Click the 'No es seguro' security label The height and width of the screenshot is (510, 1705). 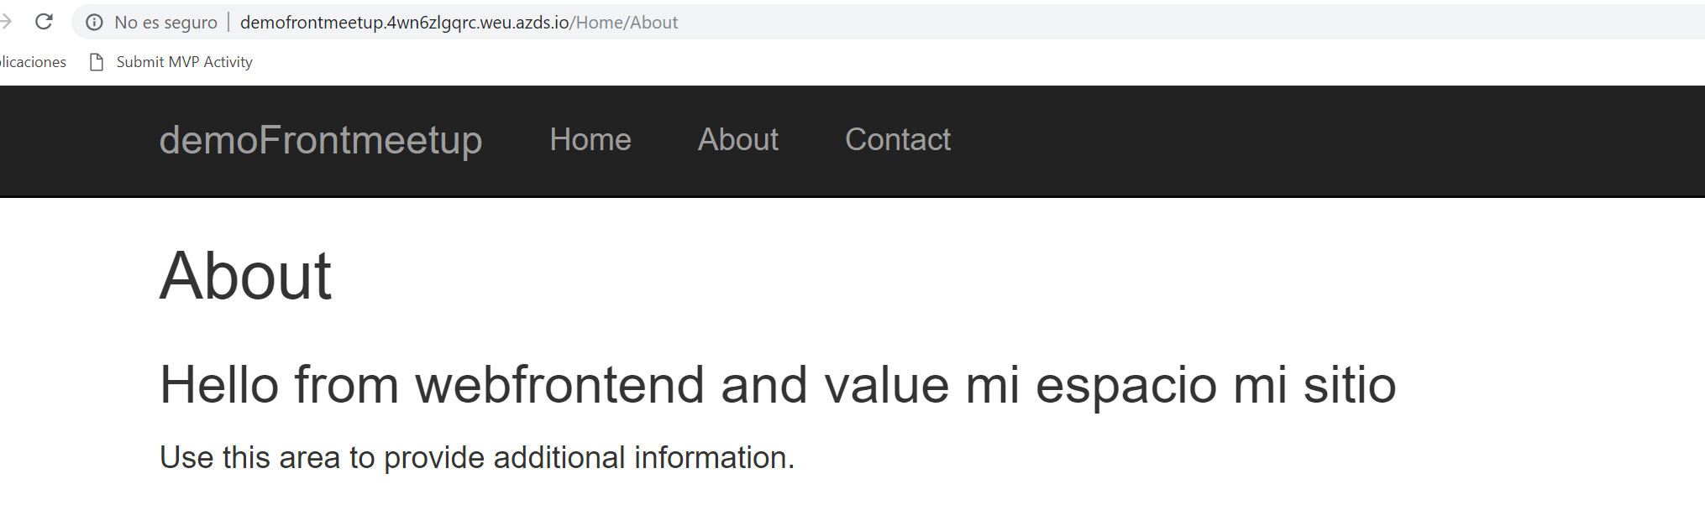point(165,23)
